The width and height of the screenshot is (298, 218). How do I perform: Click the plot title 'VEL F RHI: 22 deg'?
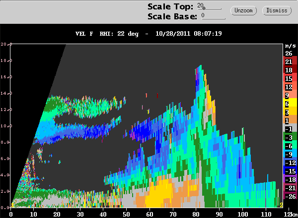(x=107, y=34)
